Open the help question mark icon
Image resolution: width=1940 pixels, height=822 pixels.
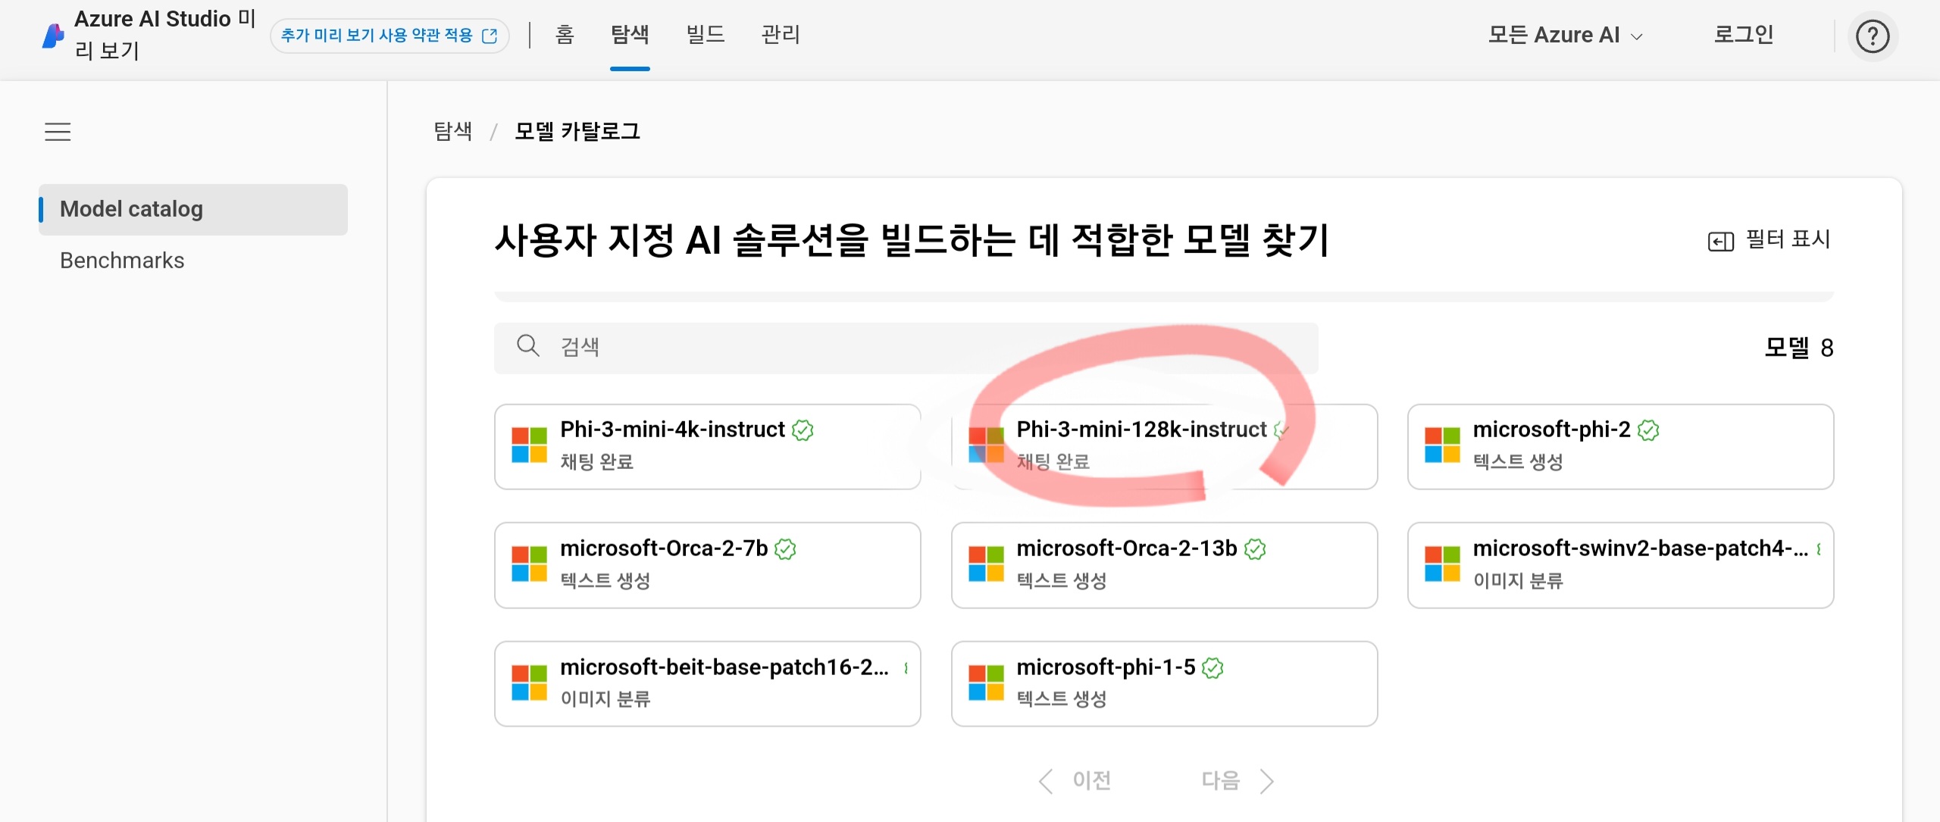[x=1872, y=36]
